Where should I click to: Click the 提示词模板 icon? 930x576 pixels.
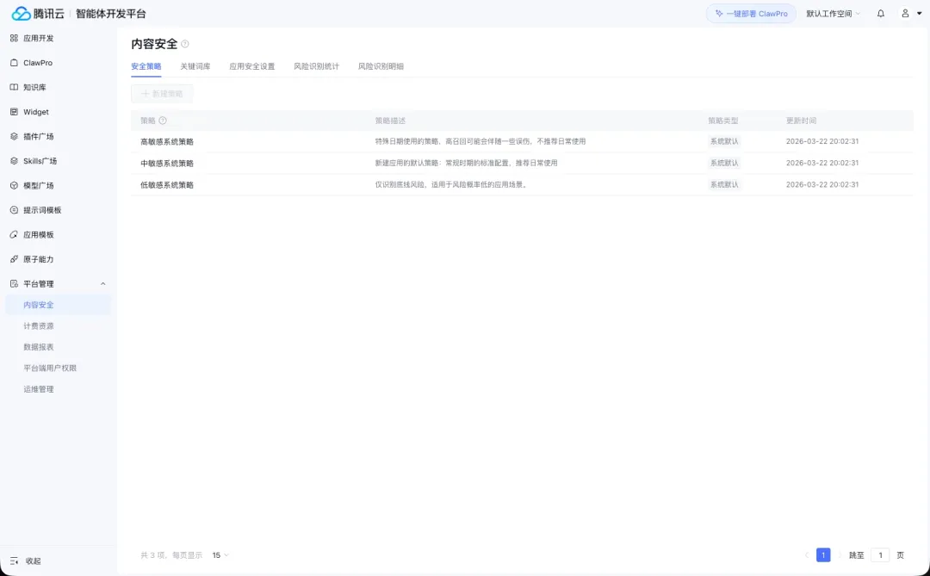(x=15, y=210)
